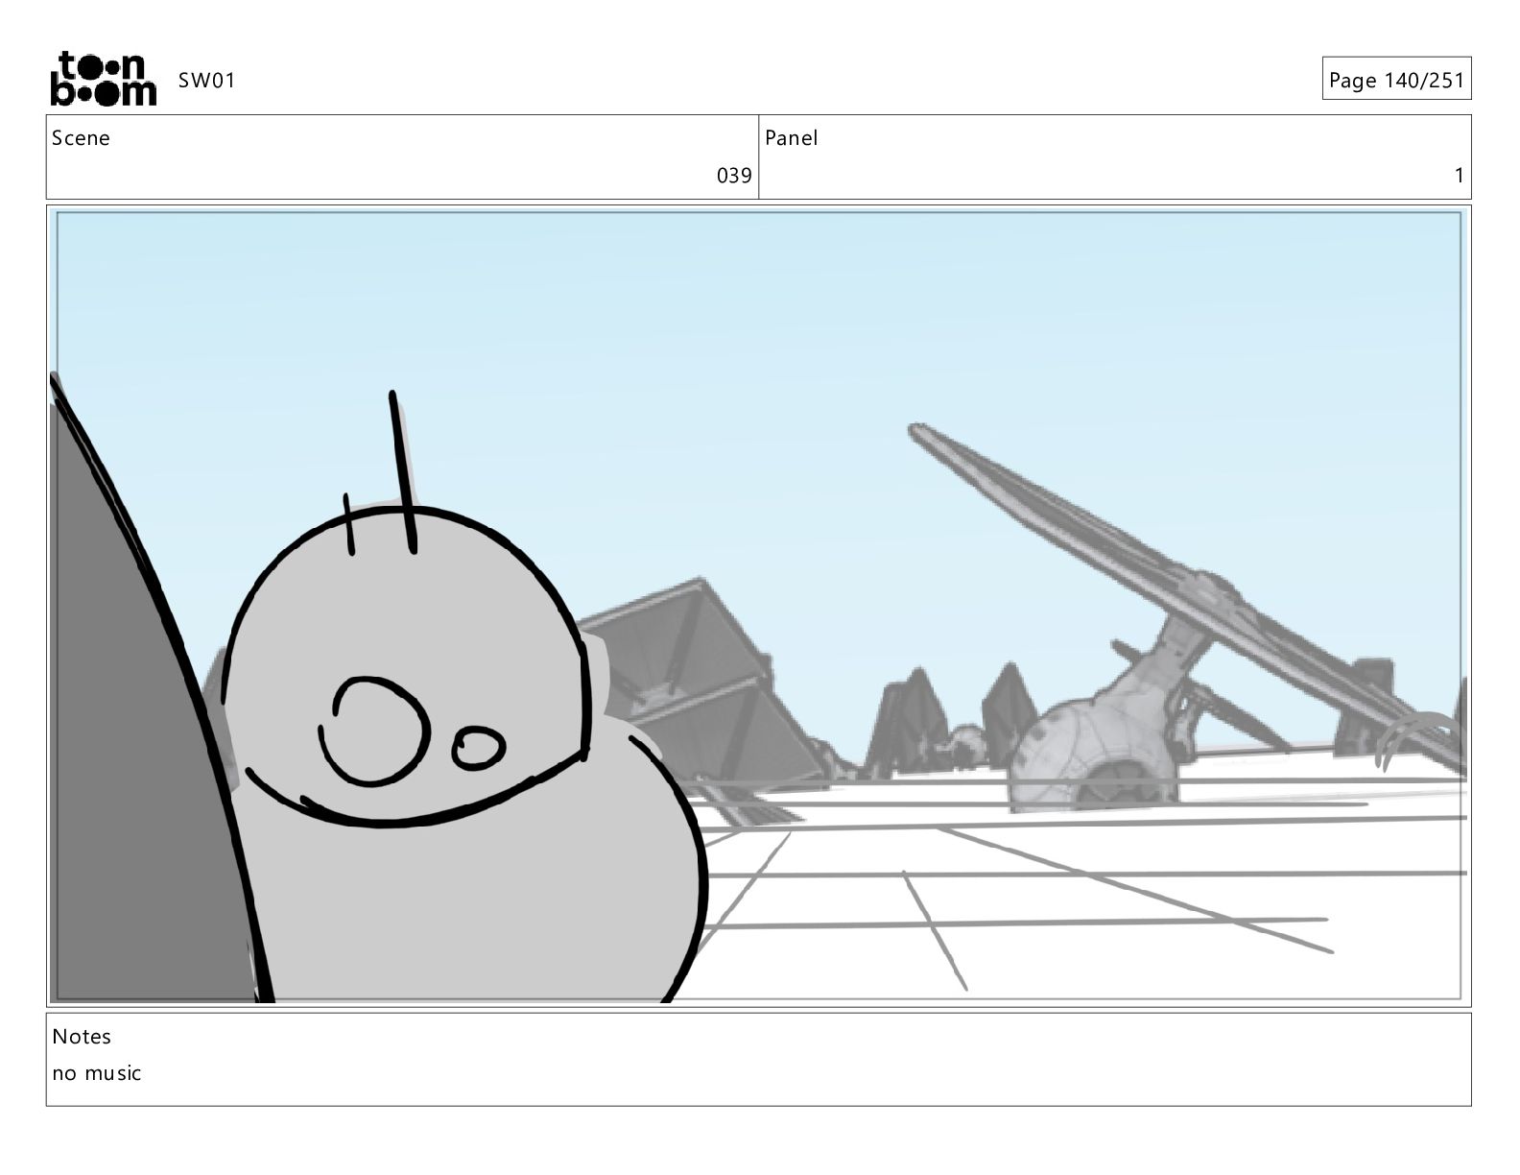The height and width of the screenshot is (1175, 1520).
Task: Select the panel number 1
Action: tap(1460, 176)
